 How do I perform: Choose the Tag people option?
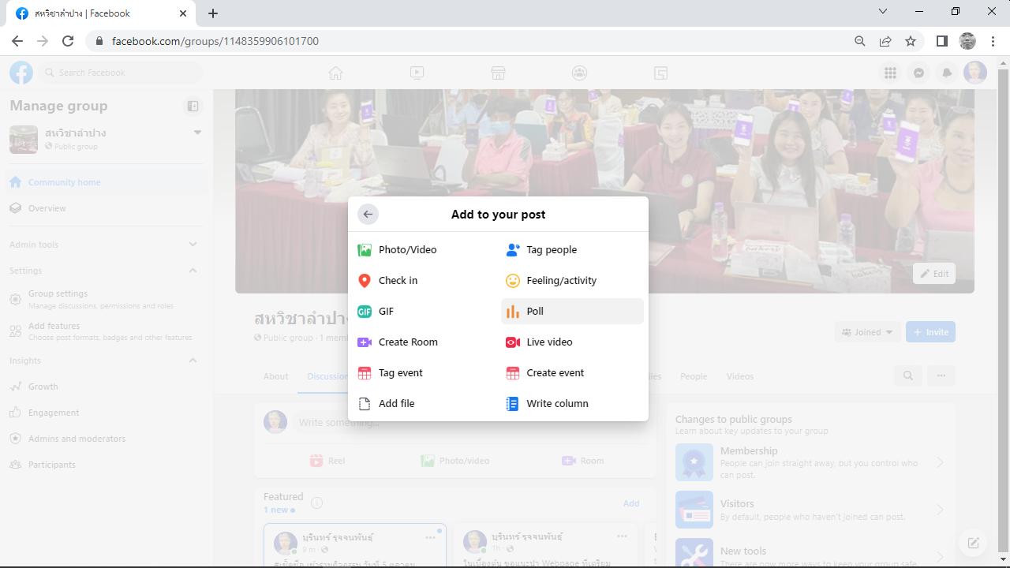(572, 250)
